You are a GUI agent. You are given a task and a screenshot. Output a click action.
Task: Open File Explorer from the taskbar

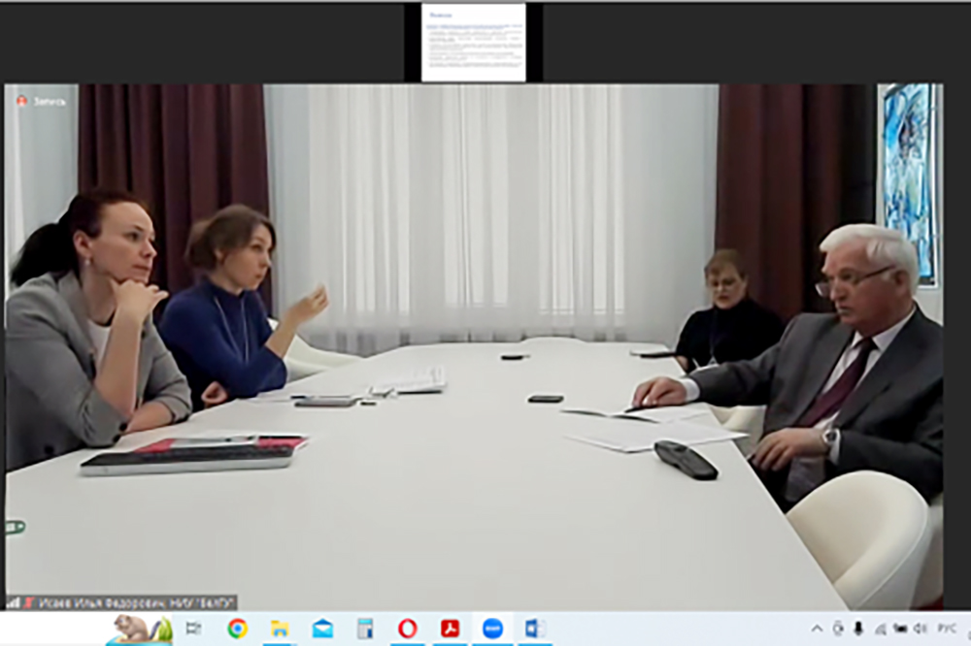click(280, 629)
